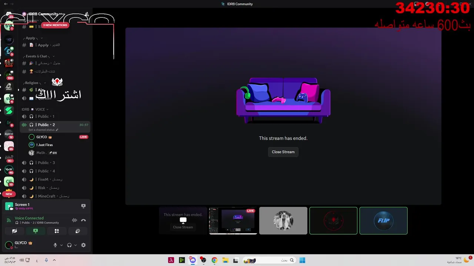
Task: Open soundboard icon in voice panel
Action: (78, 231)
